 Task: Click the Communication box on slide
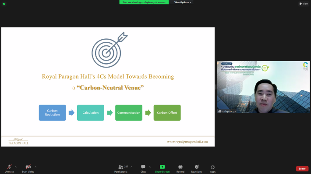pyautogui.click(x=129, y=113)
